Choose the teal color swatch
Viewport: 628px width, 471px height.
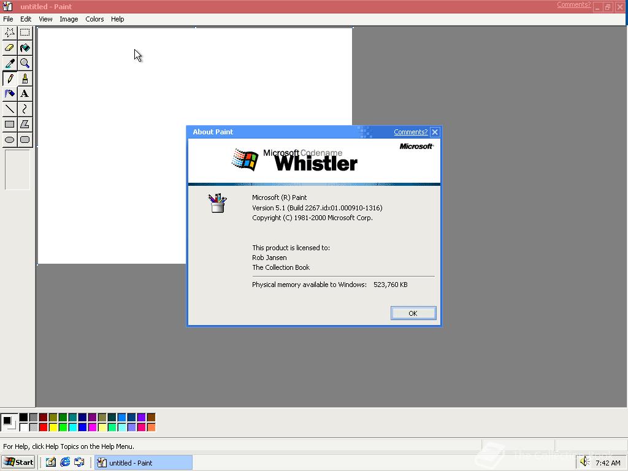pos(72,418)
